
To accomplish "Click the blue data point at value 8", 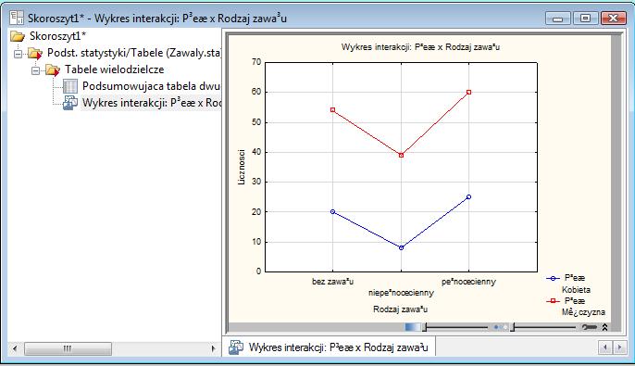I will [x=402, y=247].
